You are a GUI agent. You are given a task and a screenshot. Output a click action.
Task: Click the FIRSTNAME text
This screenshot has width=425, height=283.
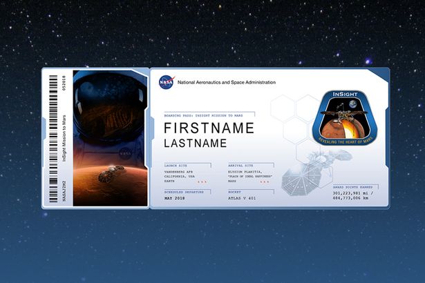(x=209, y=128)
